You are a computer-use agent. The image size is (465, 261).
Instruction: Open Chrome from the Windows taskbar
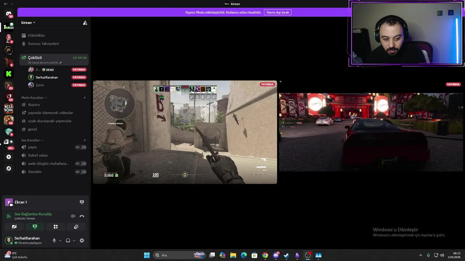click(265, 255)
